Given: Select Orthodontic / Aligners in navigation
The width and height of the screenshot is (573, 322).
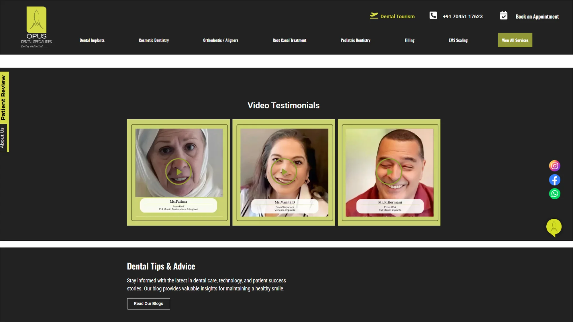Looking at the screenshot, I should [x=220, y=40].
